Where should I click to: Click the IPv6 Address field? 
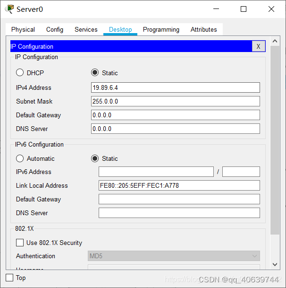click(156, 172)
